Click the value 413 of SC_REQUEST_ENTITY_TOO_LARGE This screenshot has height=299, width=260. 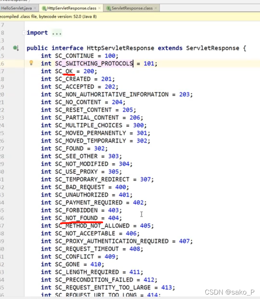pos(167,288)
